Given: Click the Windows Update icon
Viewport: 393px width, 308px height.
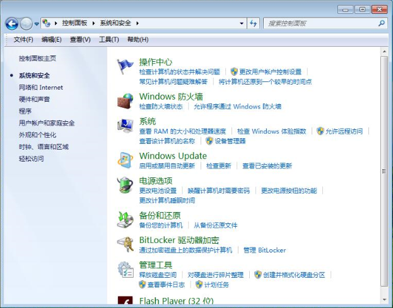Looking at the screenshot, I should [x=125, y=160].
